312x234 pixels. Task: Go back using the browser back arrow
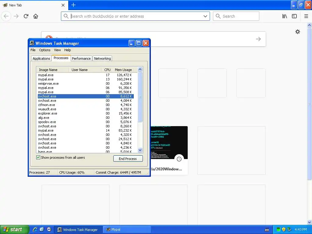tap(6, 16)
